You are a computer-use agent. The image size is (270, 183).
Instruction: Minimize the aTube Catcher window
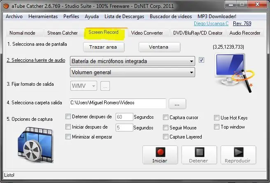231,5
